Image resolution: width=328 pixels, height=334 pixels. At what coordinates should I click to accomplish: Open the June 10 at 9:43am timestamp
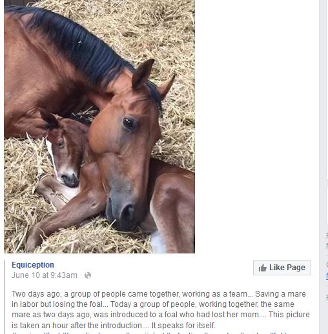(x=45, y=275)
